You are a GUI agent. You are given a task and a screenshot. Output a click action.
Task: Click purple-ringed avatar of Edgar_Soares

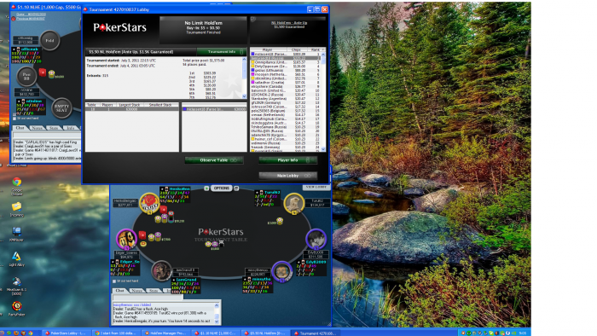[126, 239]
